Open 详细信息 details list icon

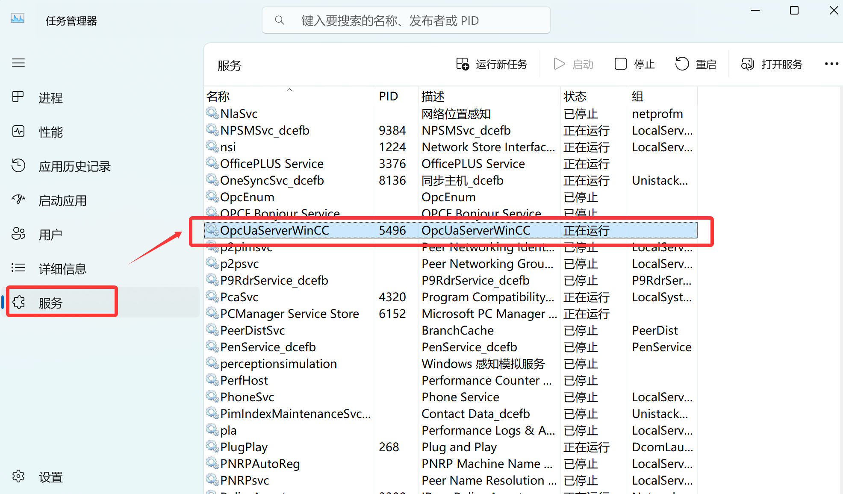[18, 268]
